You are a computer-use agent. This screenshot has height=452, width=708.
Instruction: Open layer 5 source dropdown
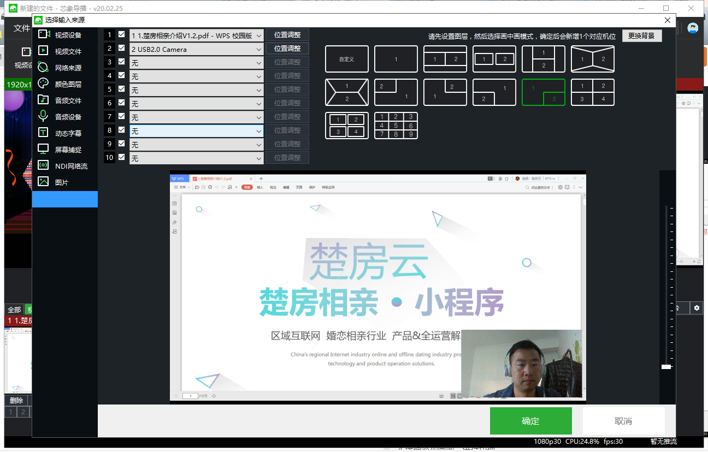197,90
